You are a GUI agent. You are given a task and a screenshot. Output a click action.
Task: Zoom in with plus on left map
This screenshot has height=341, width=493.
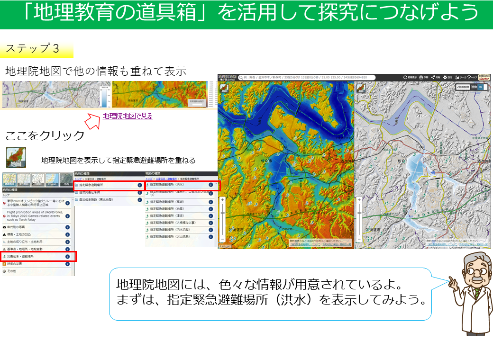point(223,200)
